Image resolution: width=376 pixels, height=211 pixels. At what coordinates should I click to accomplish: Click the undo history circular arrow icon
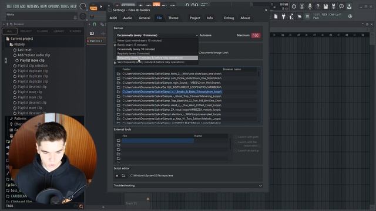point(294,6)
